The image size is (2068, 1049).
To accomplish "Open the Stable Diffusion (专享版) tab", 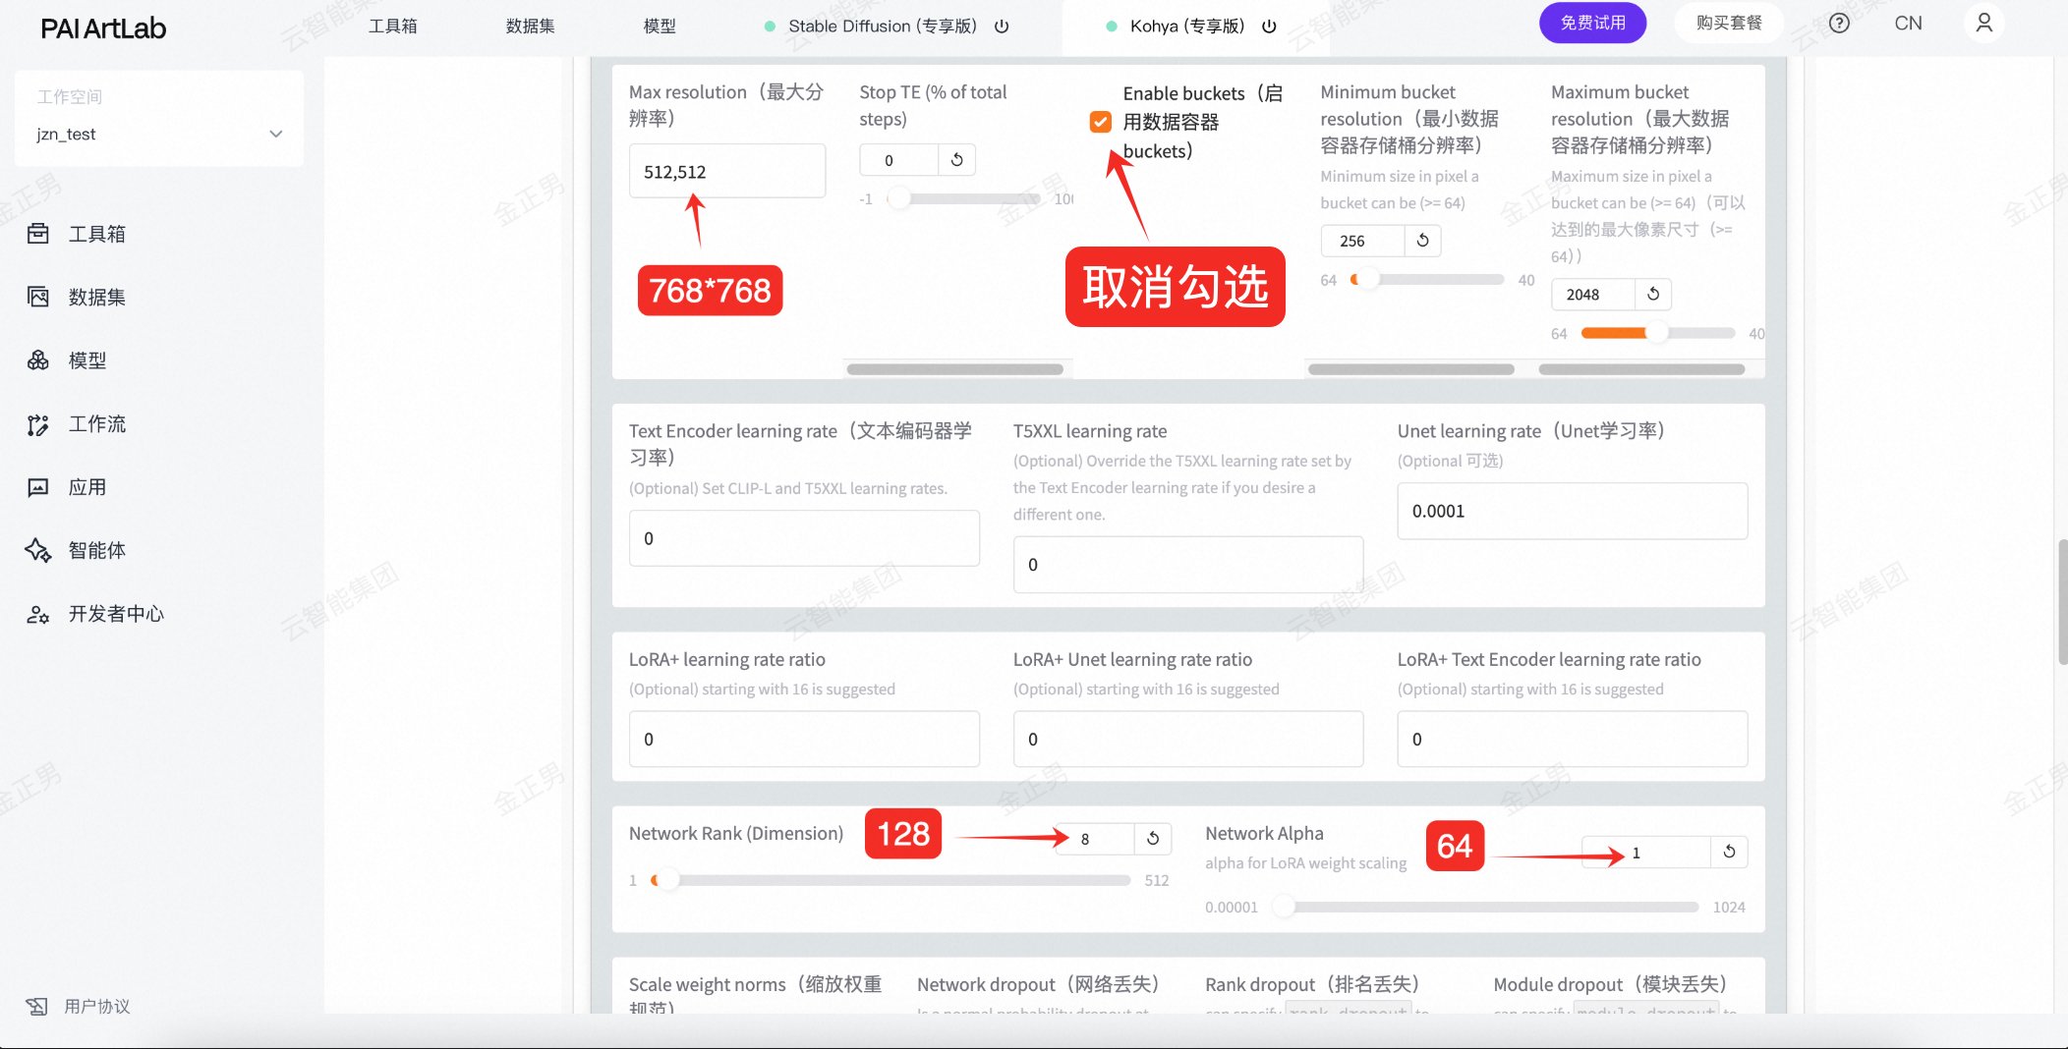I will click(x=882, y=27).
